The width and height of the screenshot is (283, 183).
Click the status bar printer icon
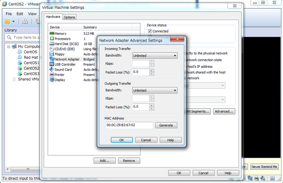pyautogui.click(x=256, y=178)
